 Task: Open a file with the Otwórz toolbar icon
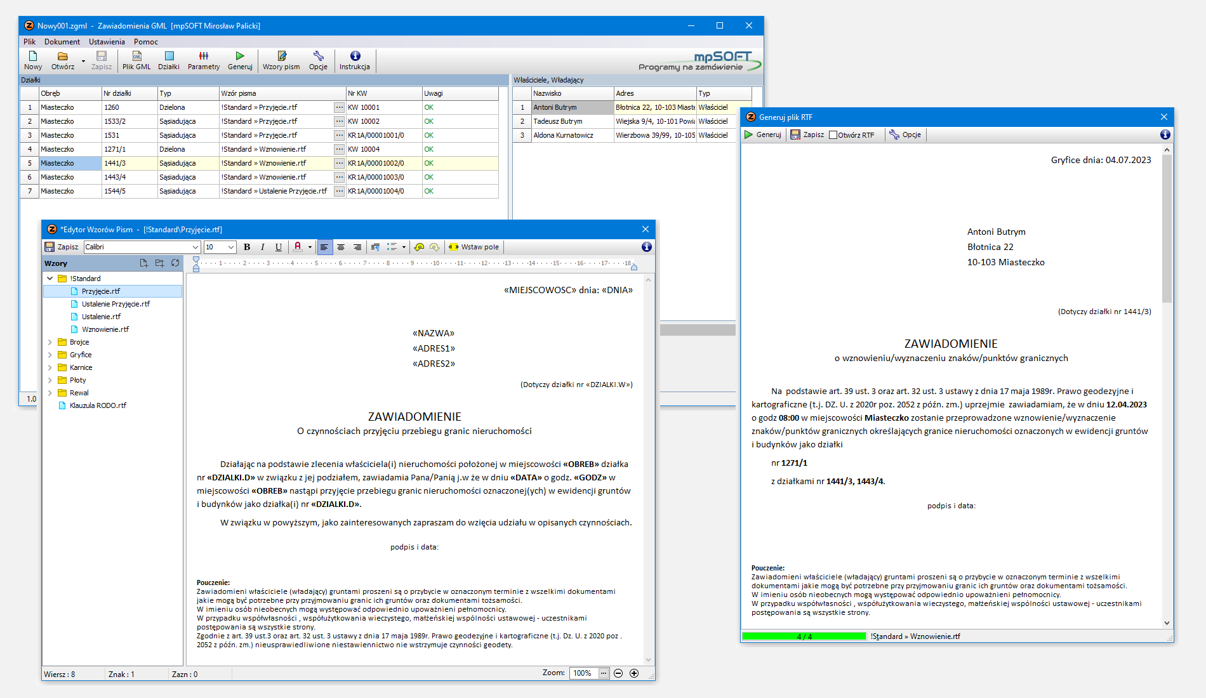coord(62,60)
